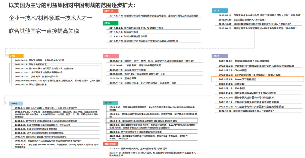Select the 2018.03.22 tariff trade war entry
305x158 pixels.
click(136, 28)
